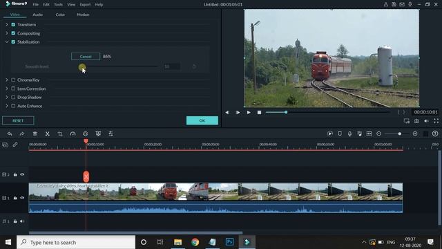This screenshot has width=442, height=249.
Task: Add a marker with shield icon
Action: [340, 133]
